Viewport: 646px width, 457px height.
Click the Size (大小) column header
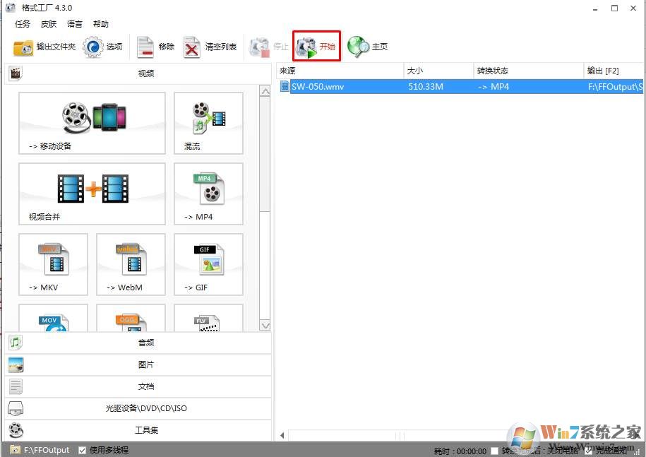[438, 71]
